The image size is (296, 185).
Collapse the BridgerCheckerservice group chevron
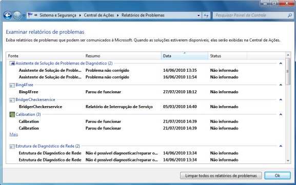pos(281,99)
